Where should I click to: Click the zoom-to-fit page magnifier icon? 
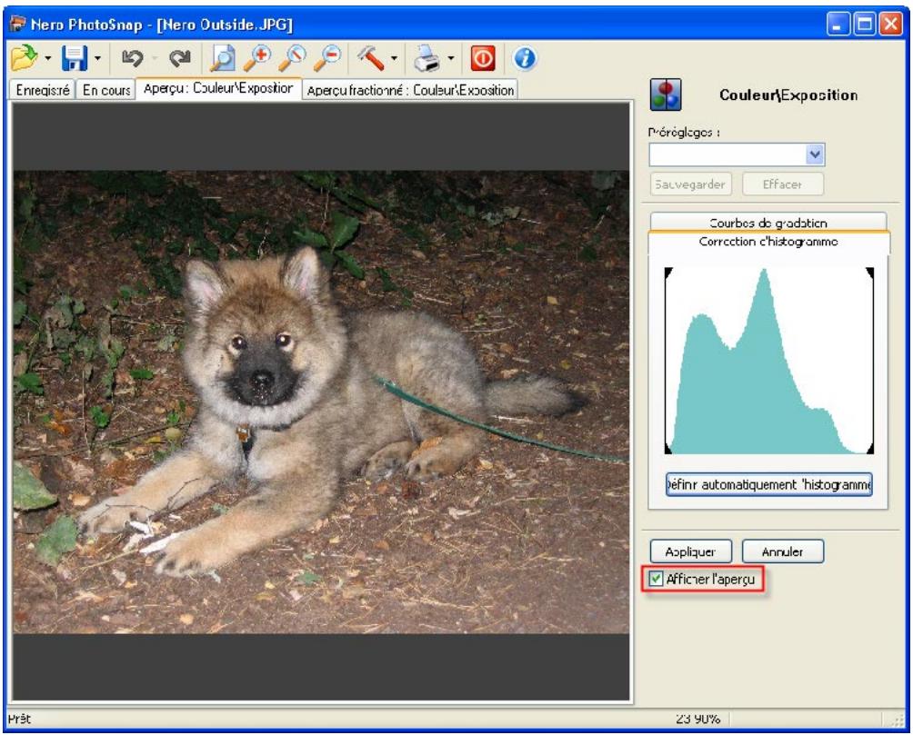tap(223, 57)
